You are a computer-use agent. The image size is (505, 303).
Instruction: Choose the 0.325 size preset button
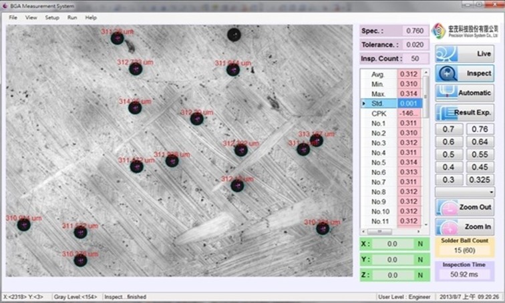click(480, 180)
